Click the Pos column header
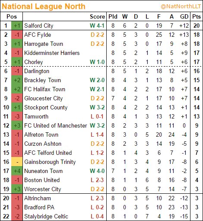The width and height of the screenshot is (203, 221). point(12,16)
